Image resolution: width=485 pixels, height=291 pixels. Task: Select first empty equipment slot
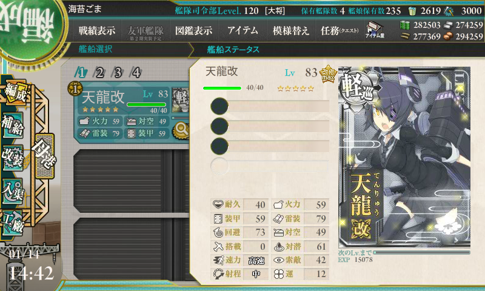pos(269,106)
